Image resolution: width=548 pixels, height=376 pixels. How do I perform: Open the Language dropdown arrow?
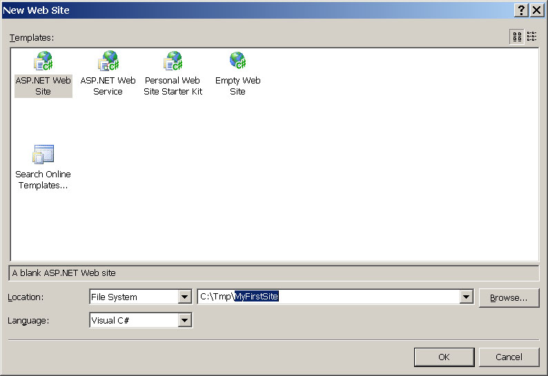(x=184, y=320)
